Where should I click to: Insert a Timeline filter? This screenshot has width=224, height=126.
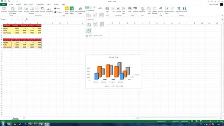point(135,9)
